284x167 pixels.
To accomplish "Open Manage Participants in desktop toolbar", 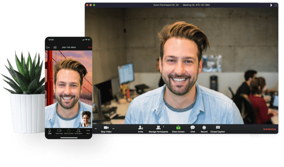I will click(159, 129).
